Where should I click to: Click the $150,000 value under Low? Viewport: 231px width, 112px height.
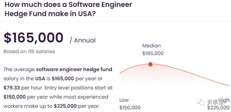tap(130, 107)
